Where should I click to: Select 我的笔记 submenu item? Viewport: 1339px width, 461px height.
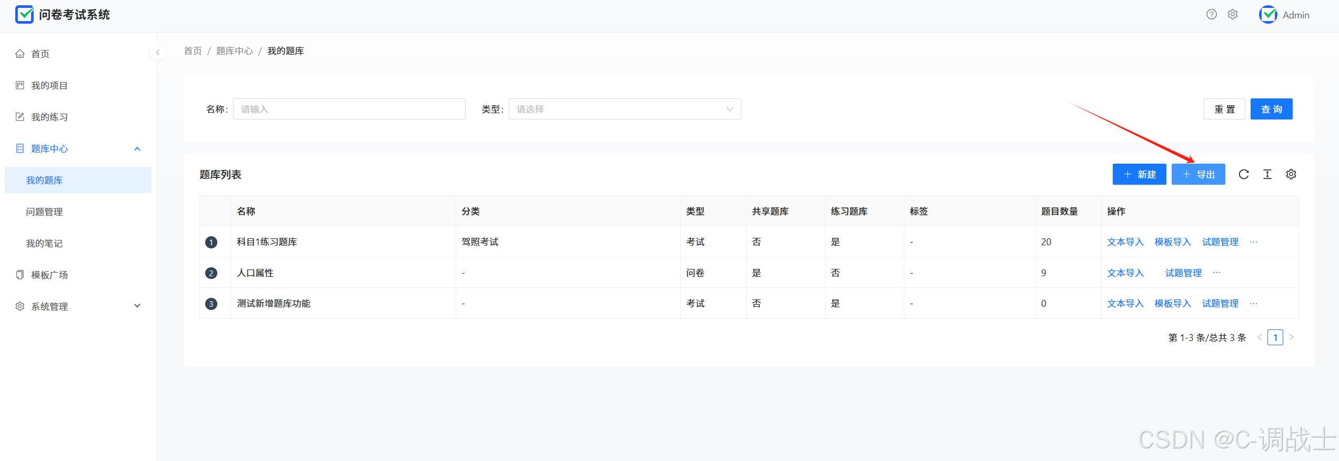coord(78,243)
